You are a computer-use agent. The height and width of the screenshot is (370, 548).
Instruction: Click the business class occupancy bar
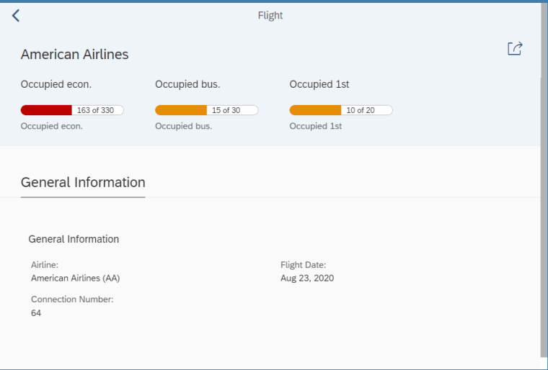coord(206,110)
